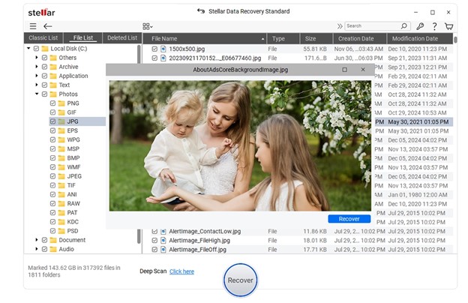Switch to the Classic List tab
Image resolution: width=468 pixels, height=303 pixels.
(43, 37)
